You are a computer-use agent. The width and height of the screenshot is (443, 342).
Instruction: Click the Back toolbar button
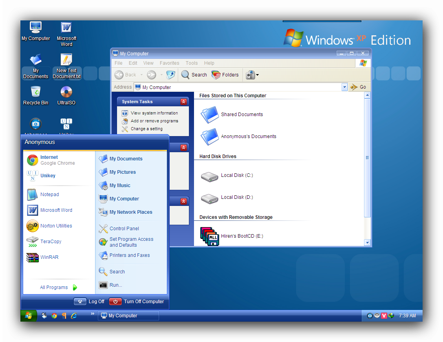click(125, 75)
